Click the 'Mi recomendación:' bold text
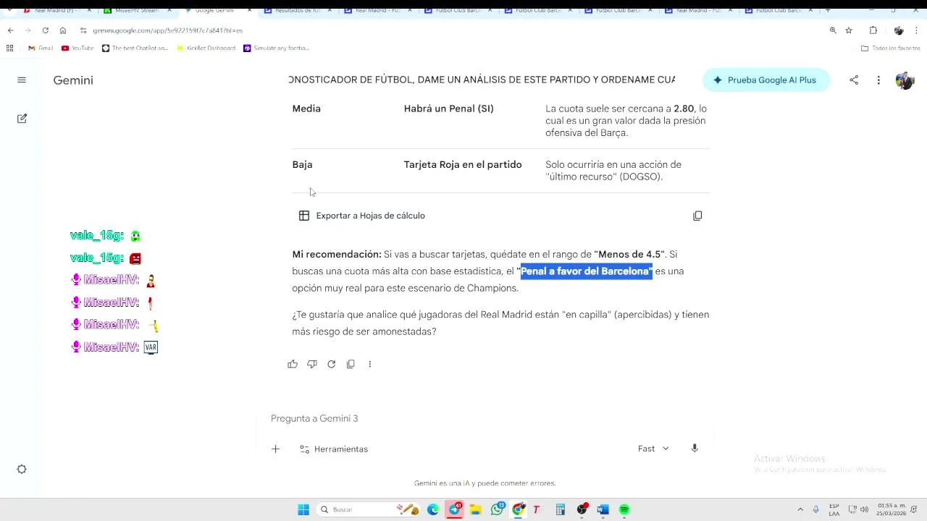Image resolution: width=927 pixels, height=521 pixels. (x=337, y=255)
